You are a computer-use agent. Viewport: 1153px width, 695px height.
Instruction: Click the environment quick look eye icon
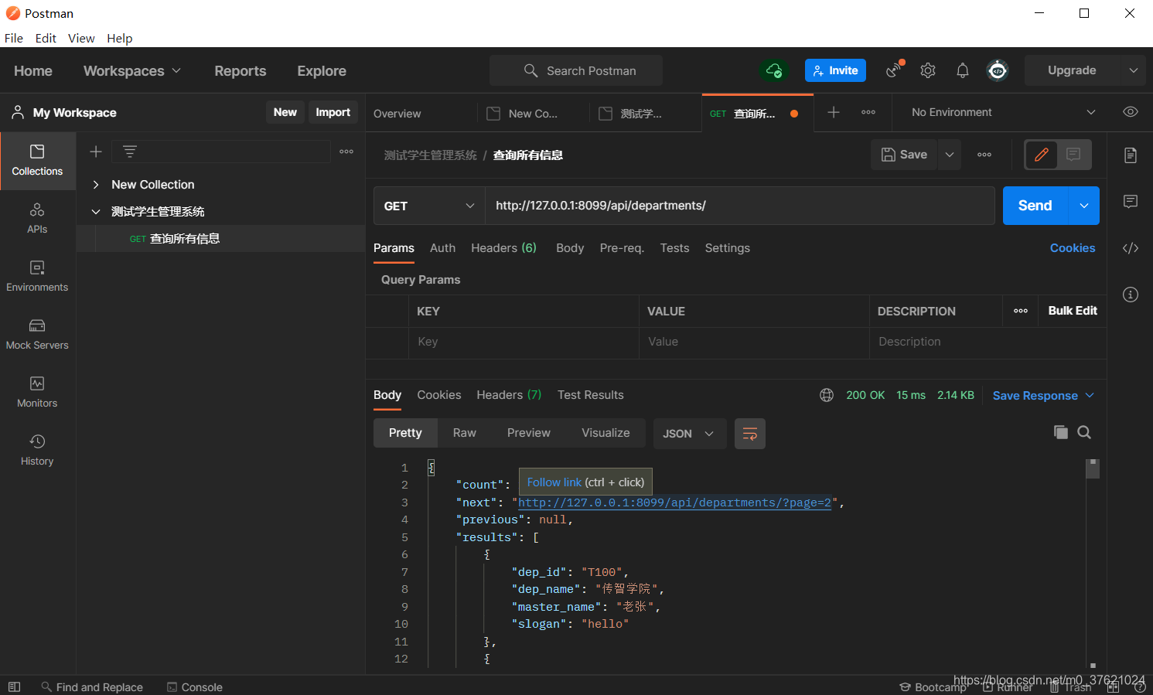coord(1130,112)
